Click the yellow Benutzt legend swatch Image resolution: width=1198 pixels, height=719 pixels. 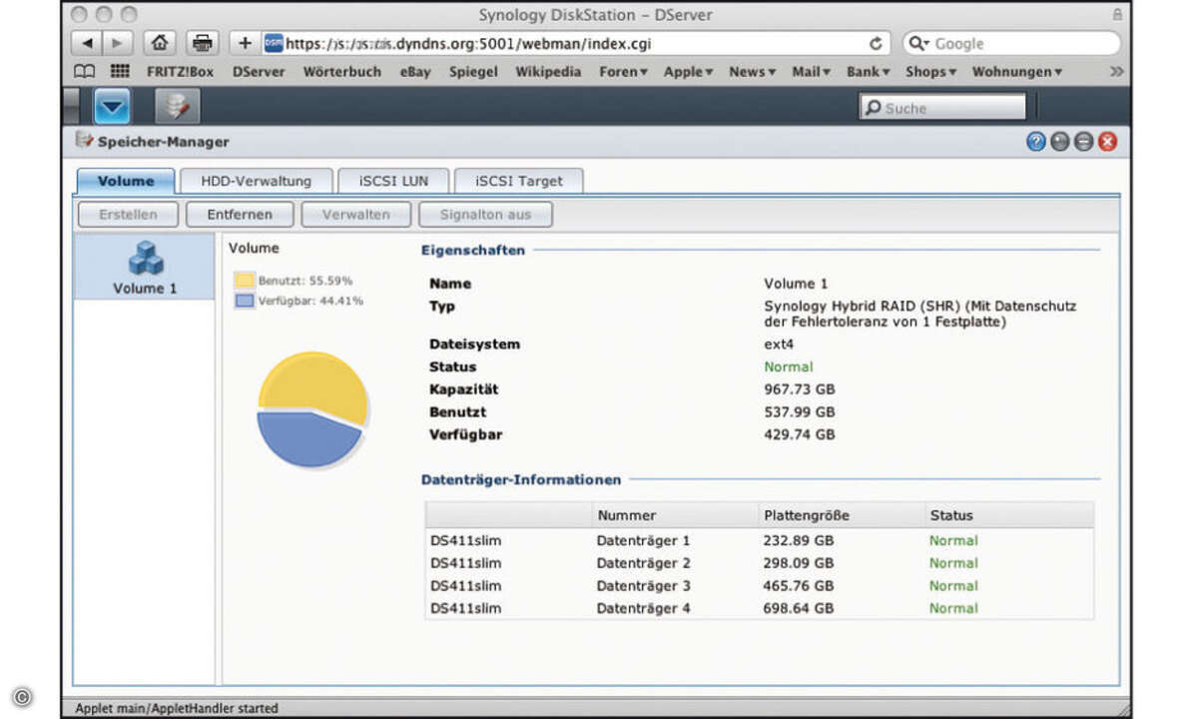pos(245,281)
